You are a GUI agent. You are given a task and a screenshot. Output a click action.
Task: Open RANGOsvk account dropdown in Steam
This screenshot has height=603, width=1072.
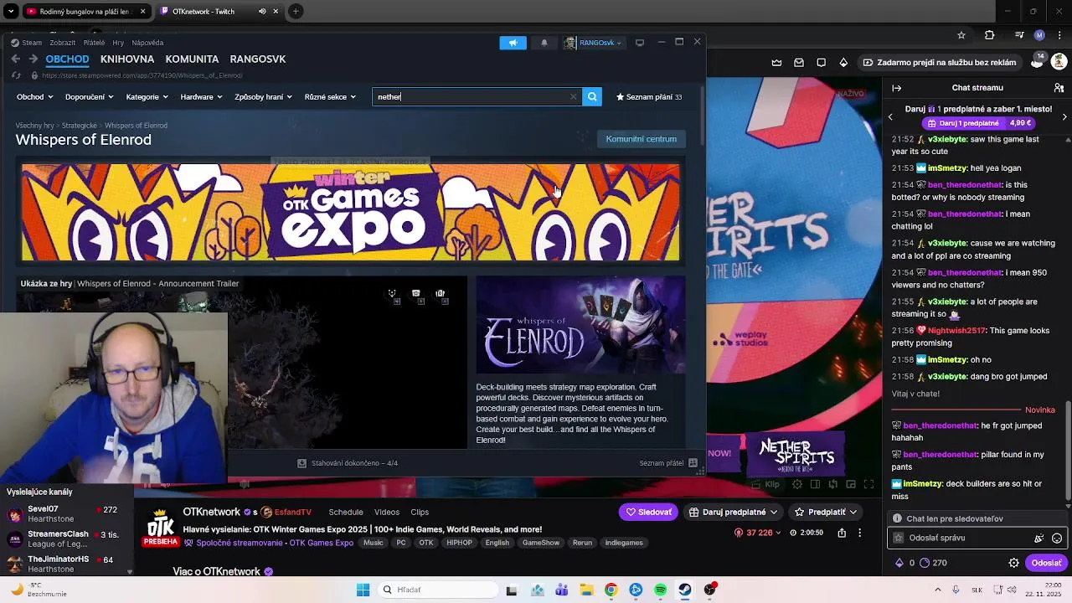pyautogui.click(x=594, y=43)
